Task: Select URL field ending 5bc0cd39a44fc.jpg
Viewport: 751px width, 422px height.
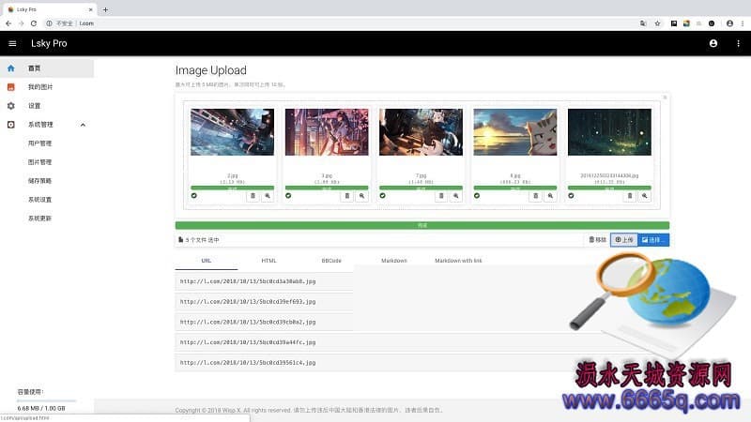Action: point(374,342)
